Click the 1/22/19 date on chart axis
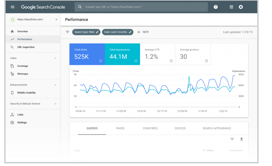 223,111
